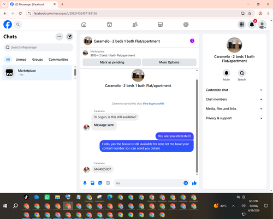Send a thumbs-up like

click(194, 183)
